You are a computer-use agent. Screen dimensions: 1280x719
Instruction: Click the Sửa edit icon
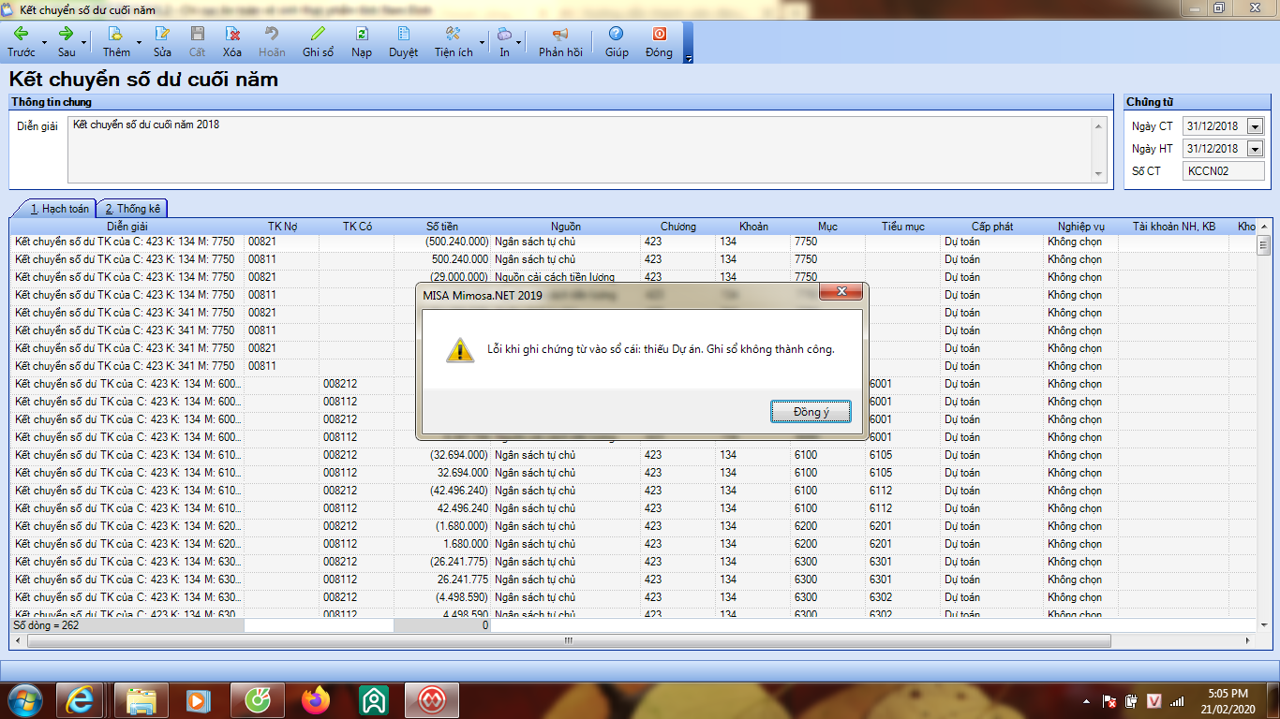[x=162, y=34]
